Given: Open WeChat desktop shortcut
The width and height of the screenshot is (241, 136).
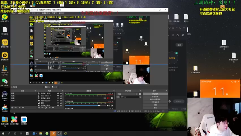Looking at the screenshot, I should 5,83.
